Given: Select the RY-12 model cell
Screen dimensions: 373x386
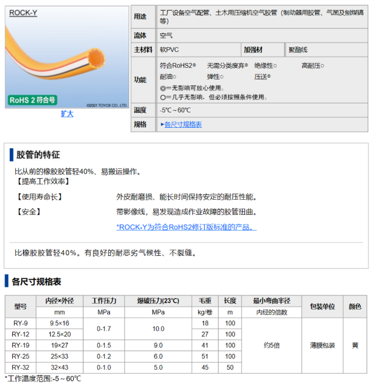Looking at the screenshot, I should (20, 334).
